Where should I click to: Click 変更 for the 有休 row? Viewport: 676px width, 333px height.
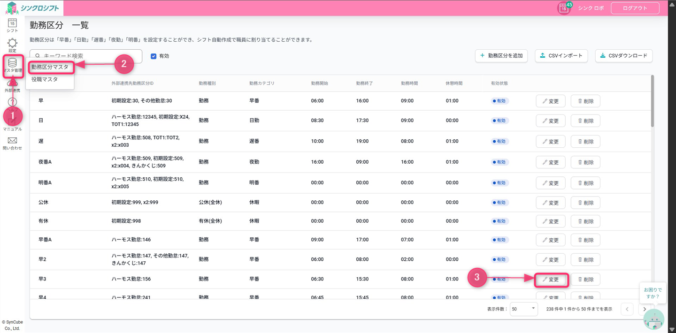[x=551, y=221]
